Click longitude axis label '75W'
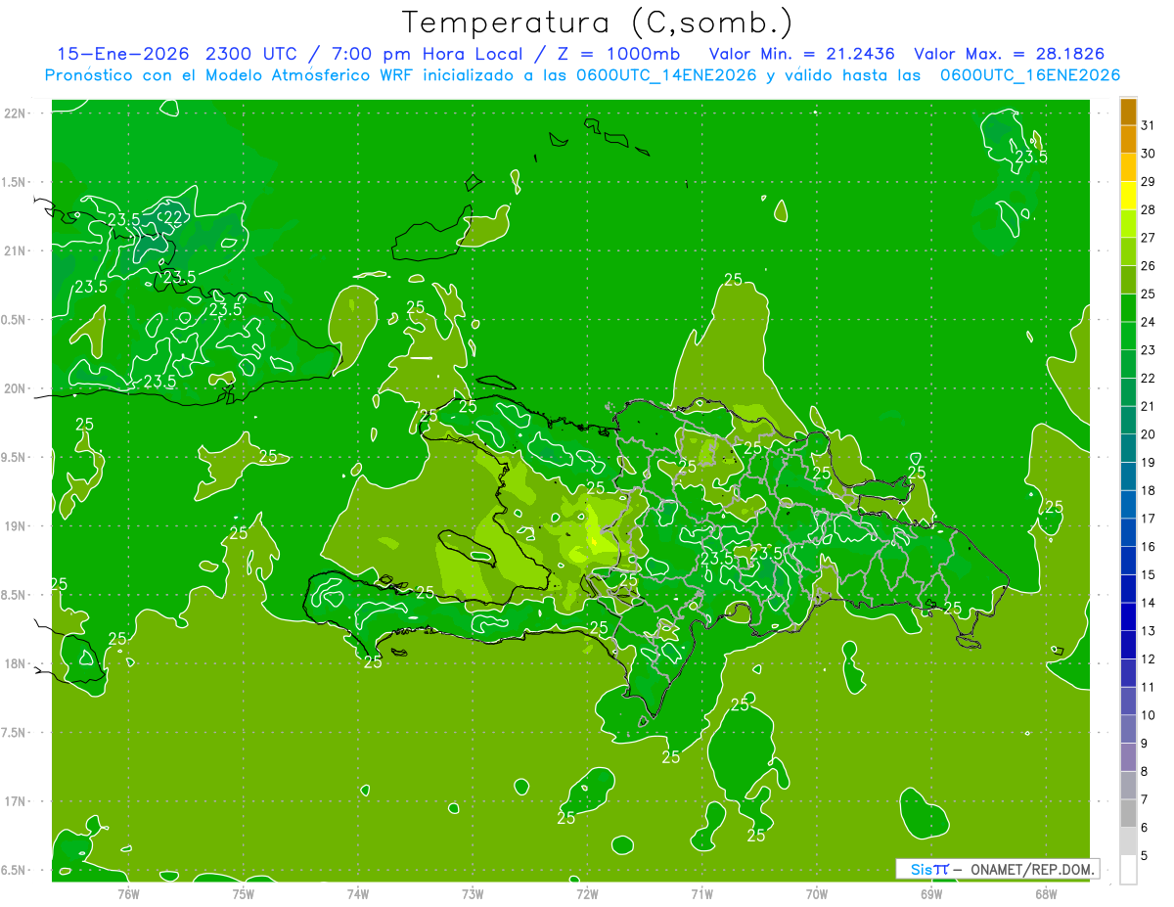This screenshot has height=907, width=1174. pos(244,893)
